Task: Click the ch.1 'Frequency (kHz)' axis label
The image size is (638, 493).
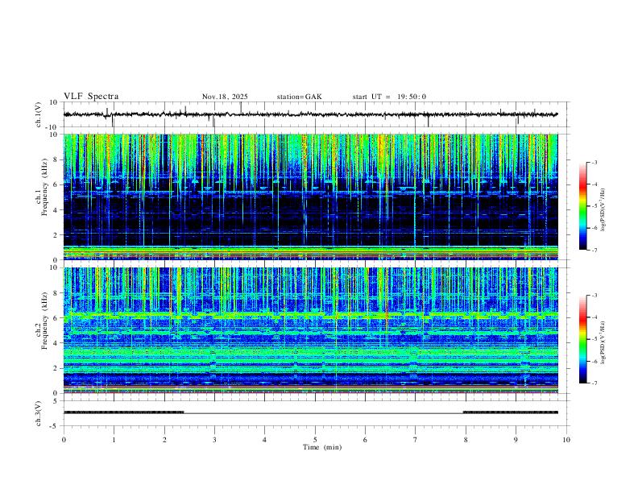Action: (45, 188)
